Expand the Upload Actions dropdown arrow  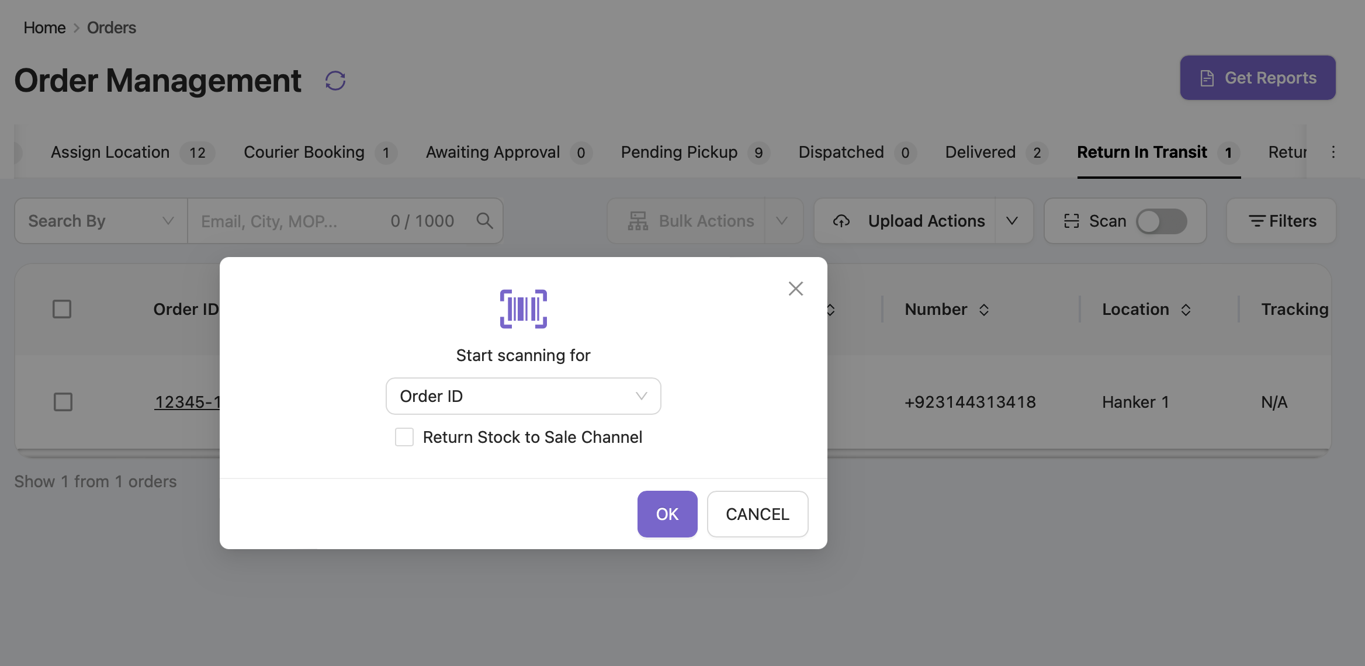(x=1013, y=221)
